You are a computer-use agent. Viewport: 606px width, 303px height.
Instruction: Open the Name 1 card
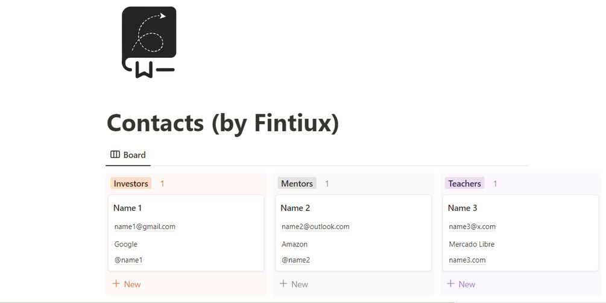127,208
